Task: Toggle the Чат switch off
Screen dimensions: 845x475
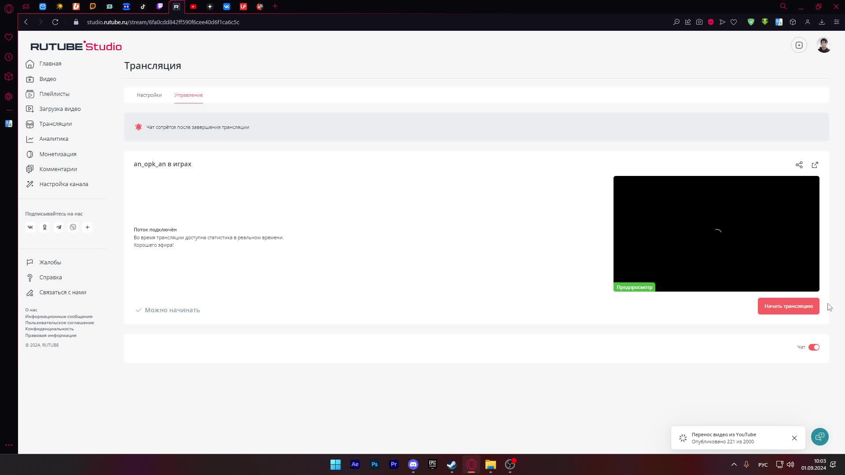Action: click(x=814, y=347)
